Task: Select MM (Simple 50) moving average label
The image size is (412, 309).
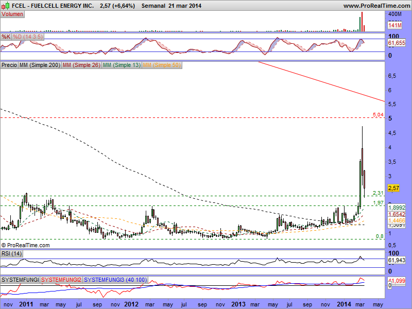Action: coord(162,65)
